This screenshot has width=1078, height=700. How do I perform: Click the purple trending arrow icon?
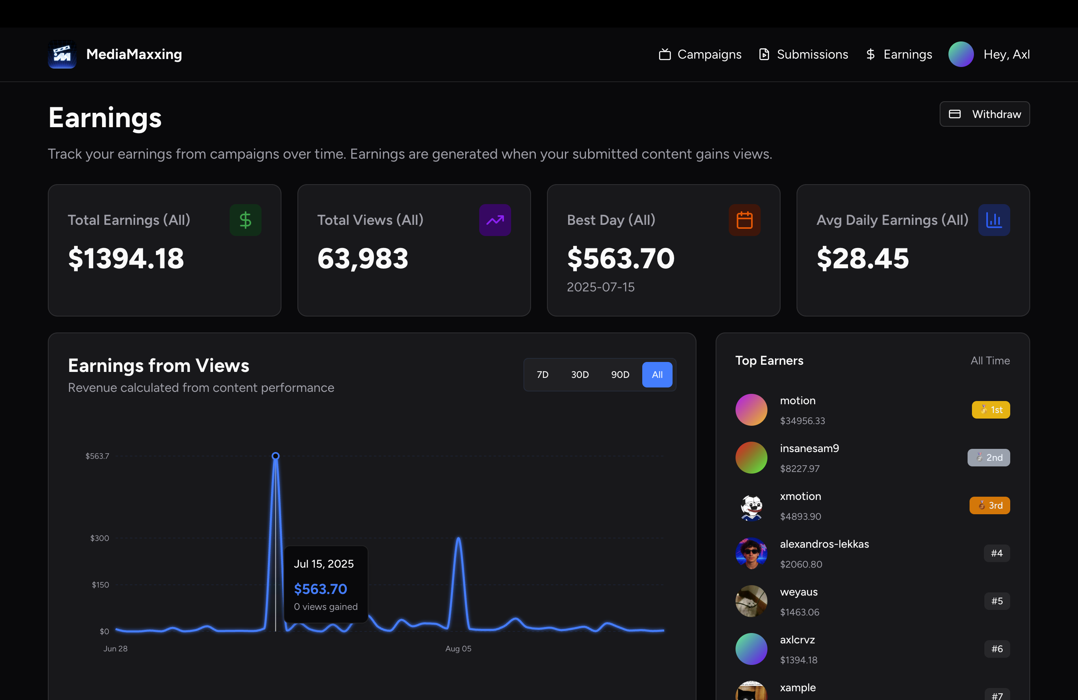pyautogui.click(x=495, y=220)
